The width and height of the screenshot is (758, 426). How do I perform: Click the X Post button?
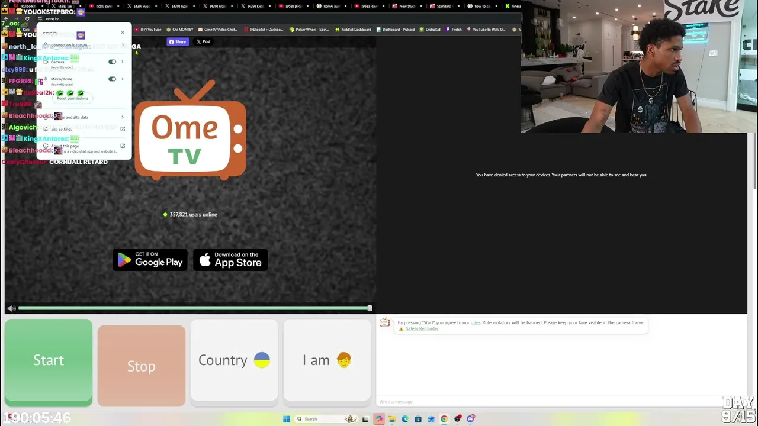pos(204,41)
